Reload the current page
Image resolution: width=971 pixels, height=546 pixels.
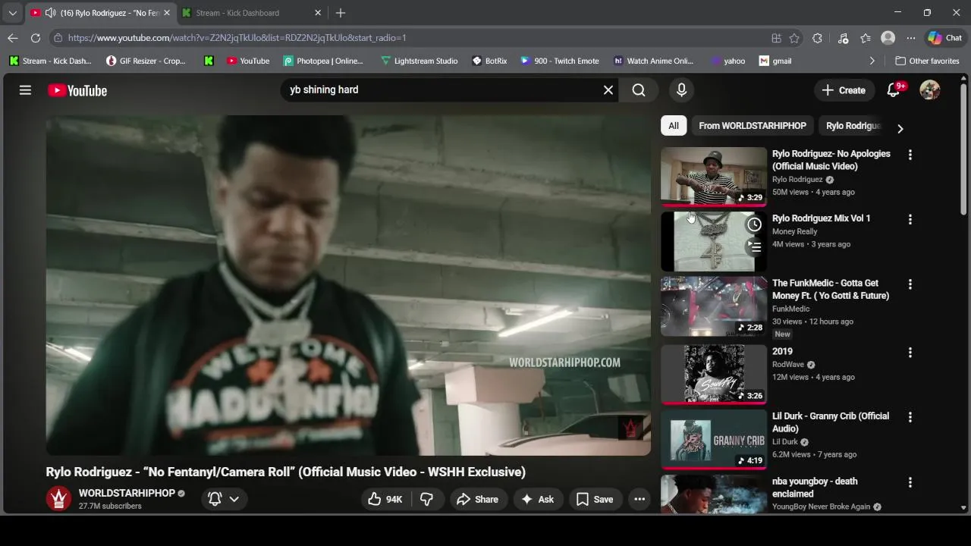[36, 38]
